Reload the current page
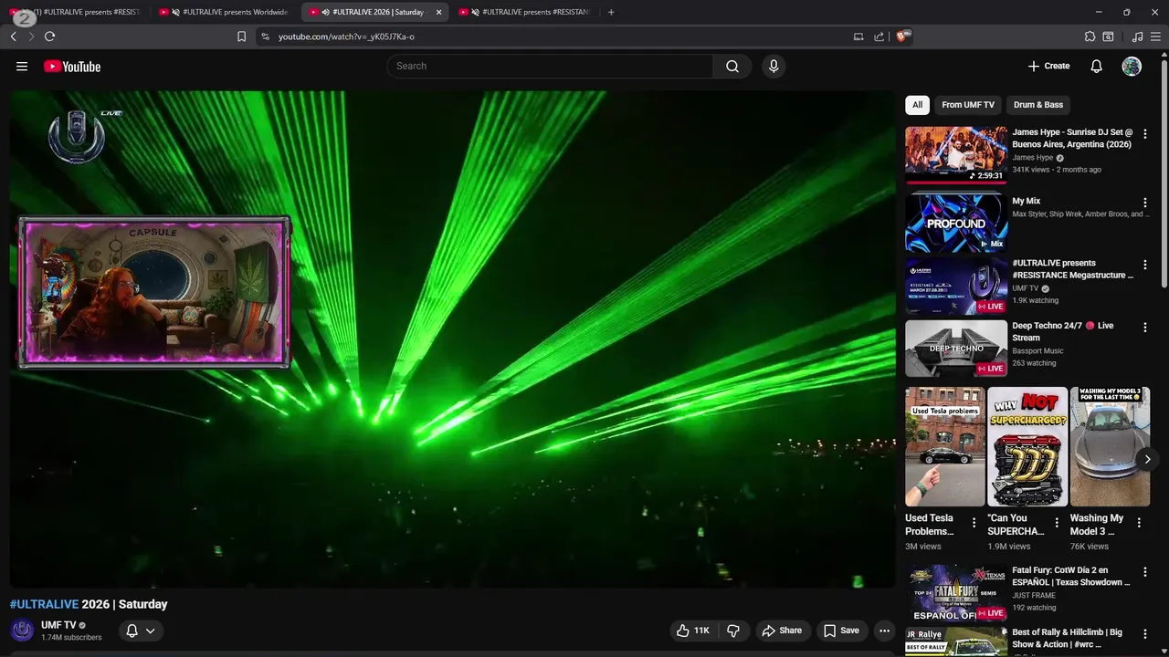Image resolution: width=1169 pixels, height=657 pixels. pos(49,36)
